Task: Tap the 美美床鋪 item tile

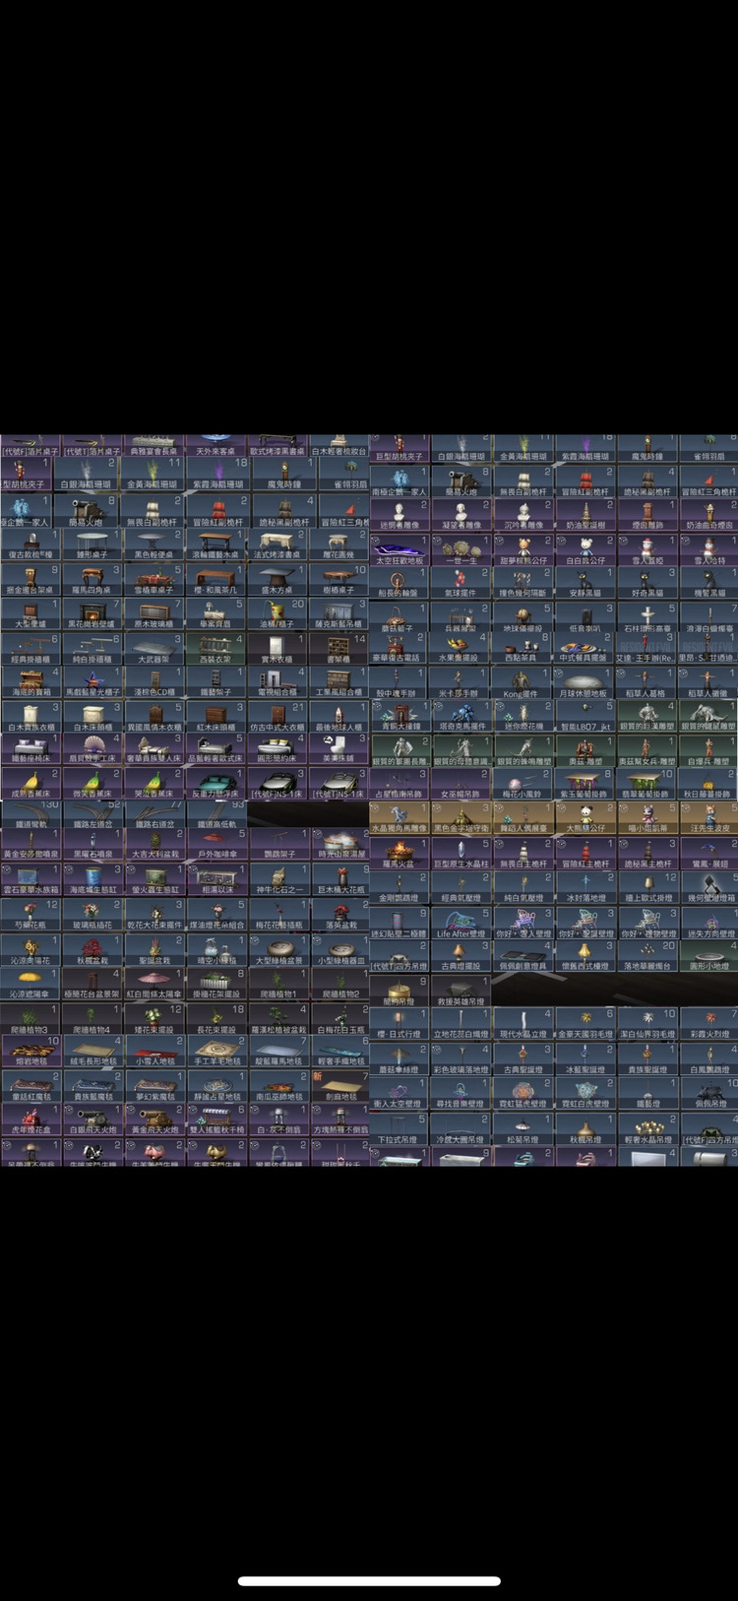Action: tap(339, 751)
